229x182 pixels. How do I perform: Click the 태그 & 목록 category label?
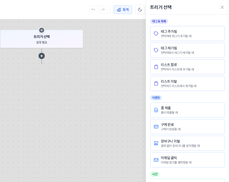tap(159, 21)
